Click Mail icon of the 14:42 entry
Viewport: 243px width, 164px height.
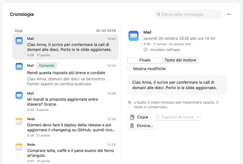(19, 41)
